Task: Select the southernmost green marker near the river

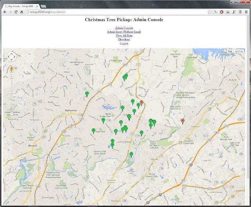Action: (x=131, y=155)
